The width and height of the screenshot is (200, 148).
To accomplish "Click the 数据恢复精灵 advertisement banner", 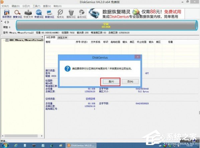I will [x=136, y=14].
